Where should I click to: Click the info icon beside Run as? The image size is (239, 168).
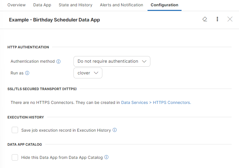[27, 73]
